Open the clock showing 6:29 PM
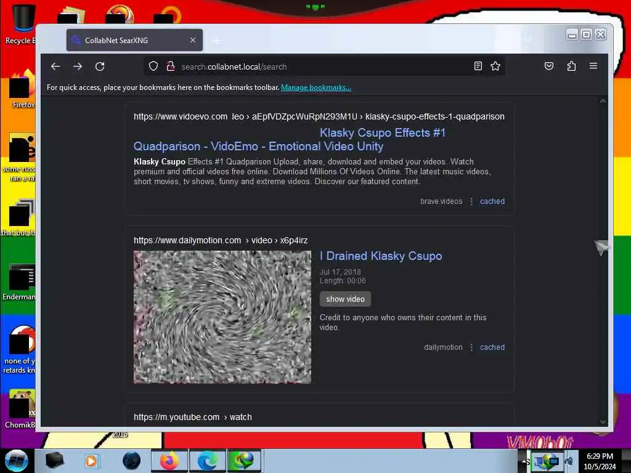The height and width of the screenshot is (473, 631). pyautogui.click(x=600, y=461)
